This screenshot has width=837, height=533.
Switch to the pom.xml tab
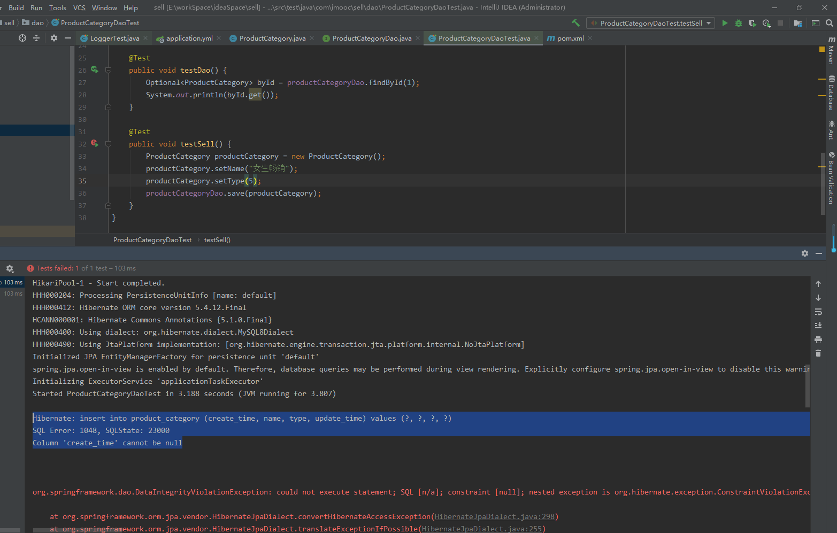570,38
